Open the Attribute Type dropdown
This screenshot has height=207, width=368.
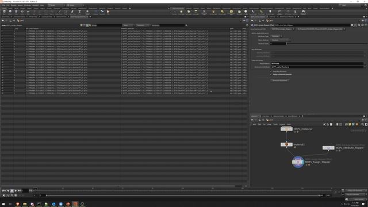(x=277, y=36)
